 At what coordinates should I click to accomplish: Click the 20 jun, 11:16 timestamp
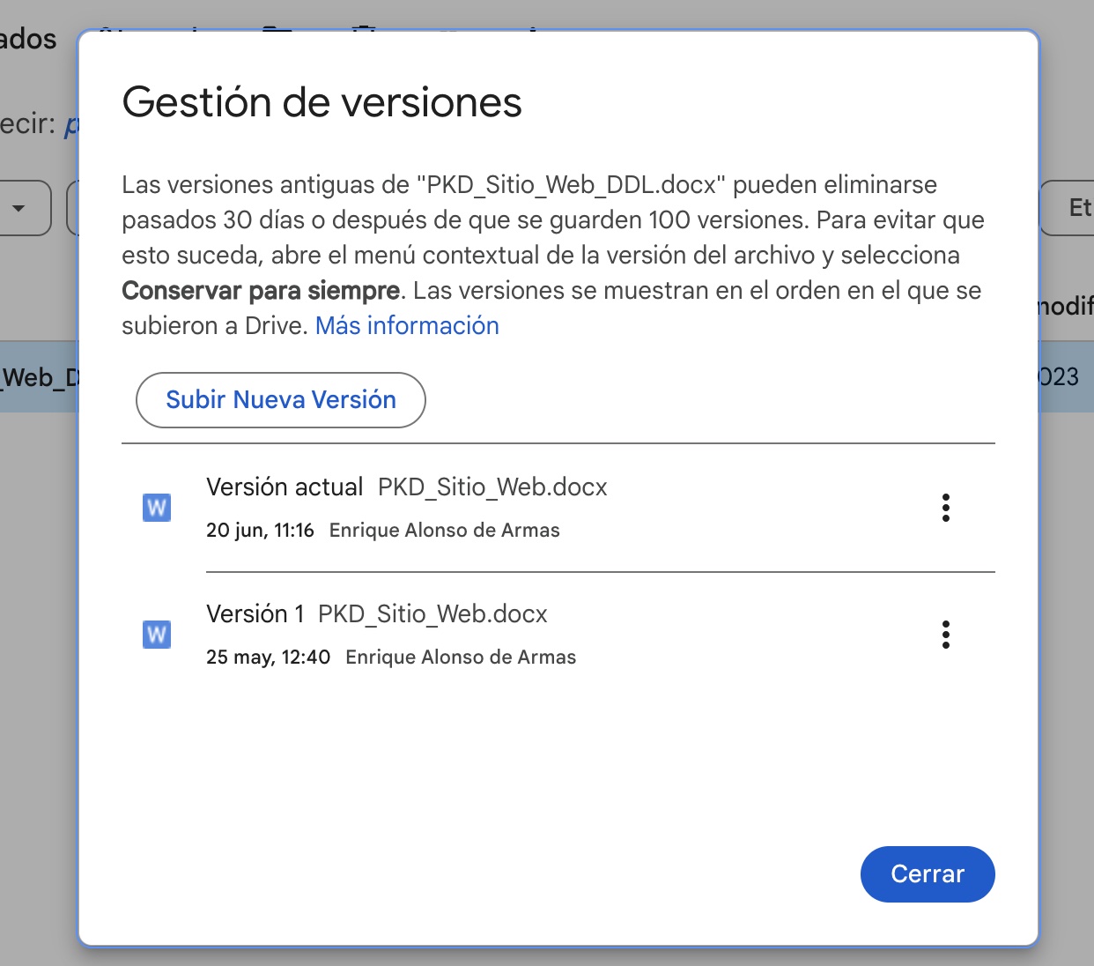click(x=260, y=531)
